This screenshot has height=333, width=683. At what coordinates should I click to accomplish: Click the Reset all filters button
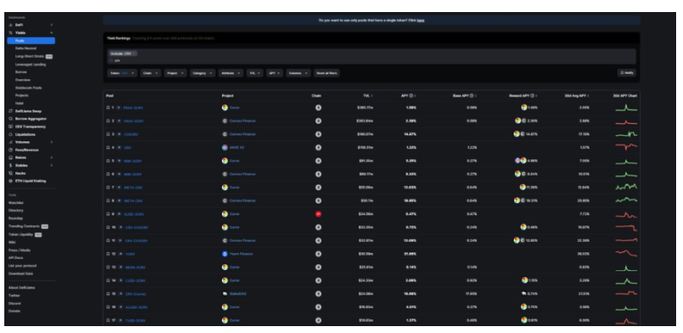coord(327,73)
